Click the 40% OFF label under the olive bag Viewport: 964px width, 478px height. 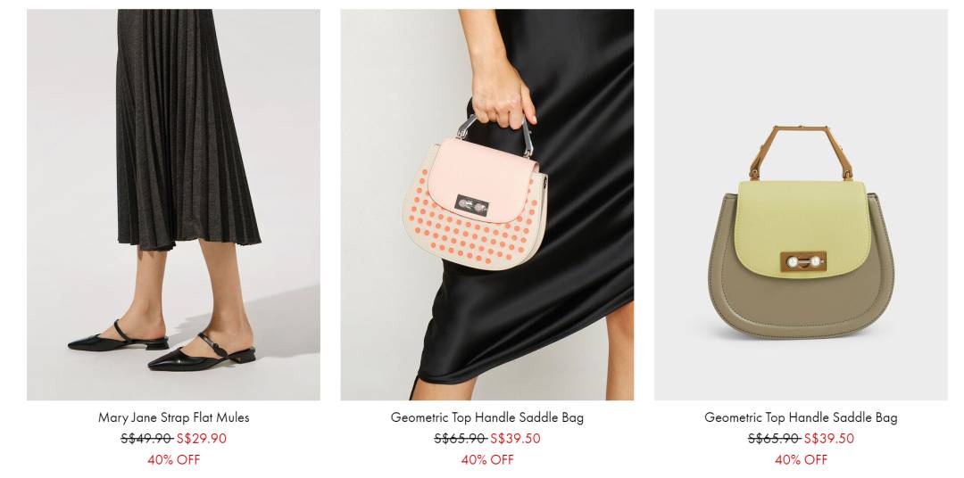coord(801,459)
